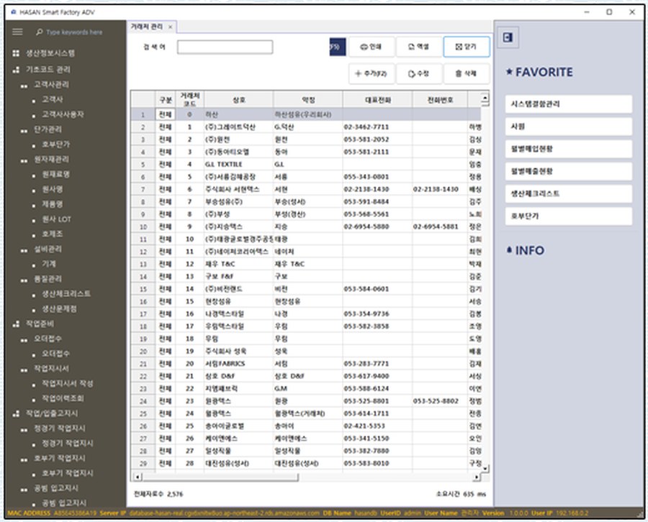The image size is (648, 522).
Task: Click the 닫기 close button
Action: coord(466,47)
